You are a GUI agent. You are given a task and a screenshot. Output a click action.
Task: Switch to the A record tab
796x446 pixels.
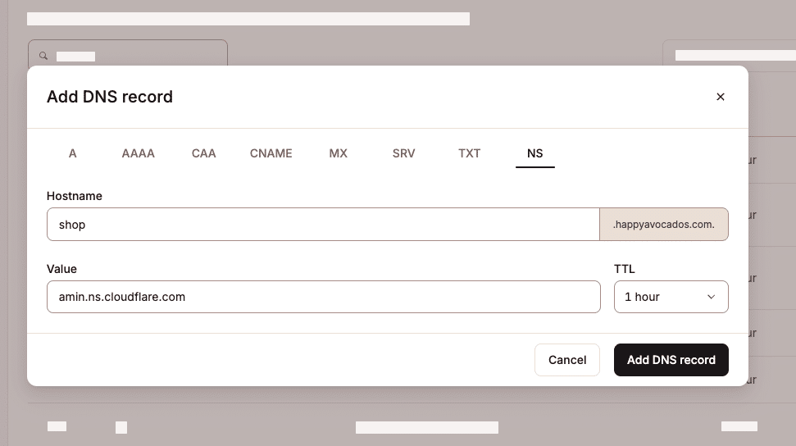coord(73,153)
